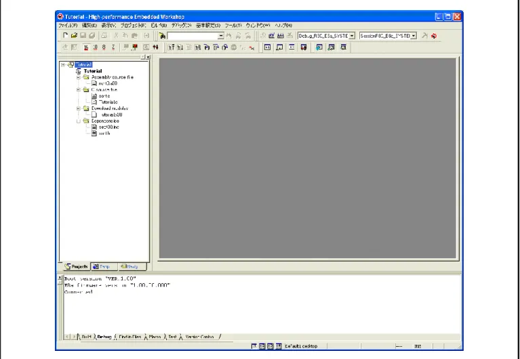Select sect30.inc in Dependencies

click(x=108, y=127)
